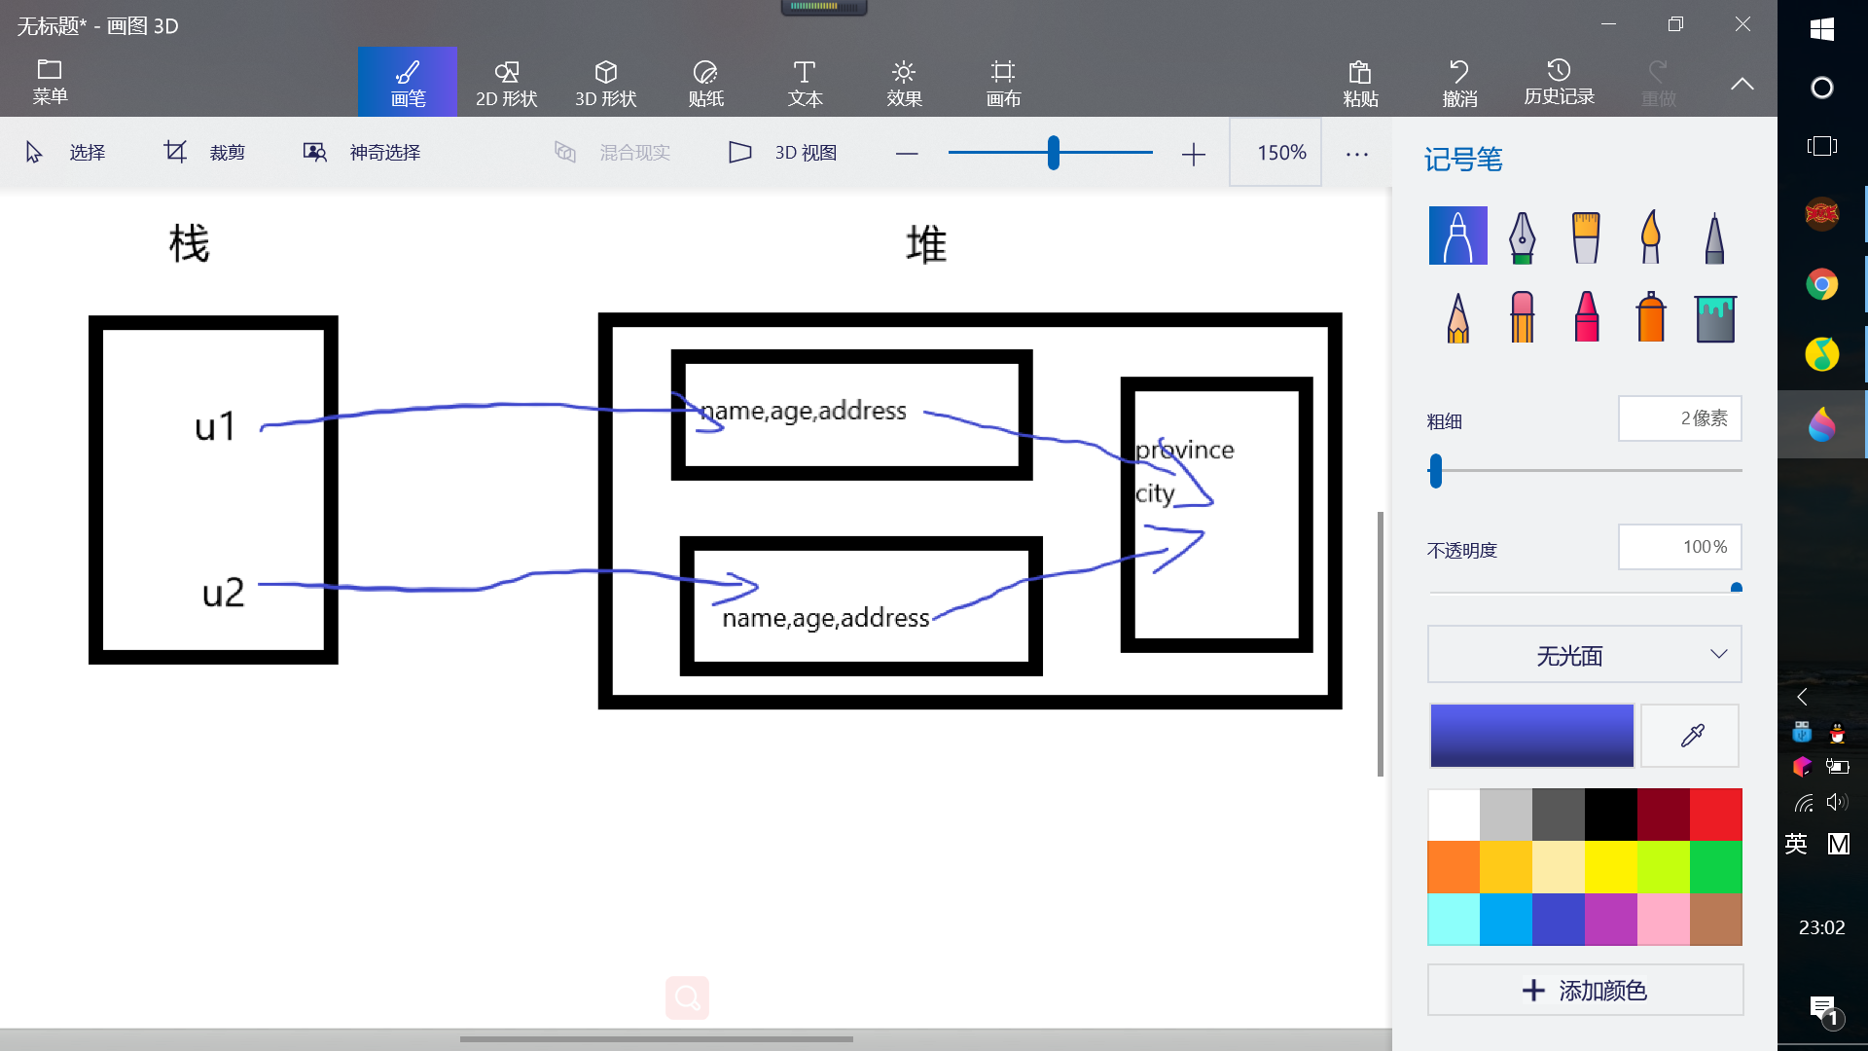Click the Undo button

(1459, 83)
